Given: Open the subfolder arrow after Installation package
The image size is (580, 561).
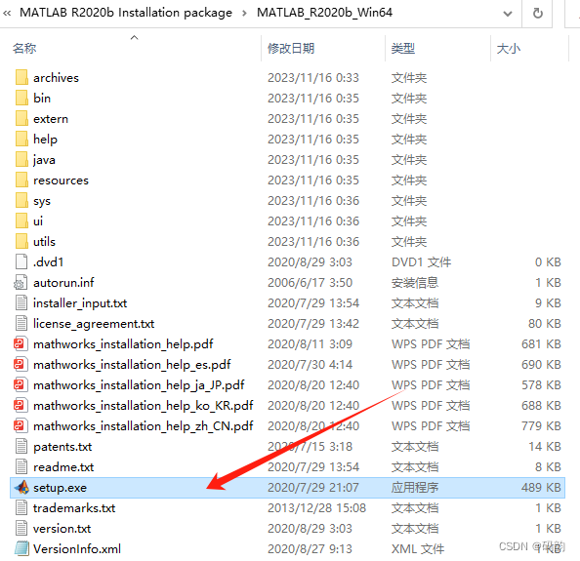Looking at the screenshot, I should [244, 14].
